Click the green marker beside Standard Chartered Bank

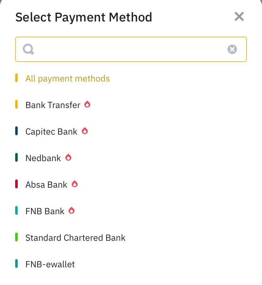pos(16,237)
